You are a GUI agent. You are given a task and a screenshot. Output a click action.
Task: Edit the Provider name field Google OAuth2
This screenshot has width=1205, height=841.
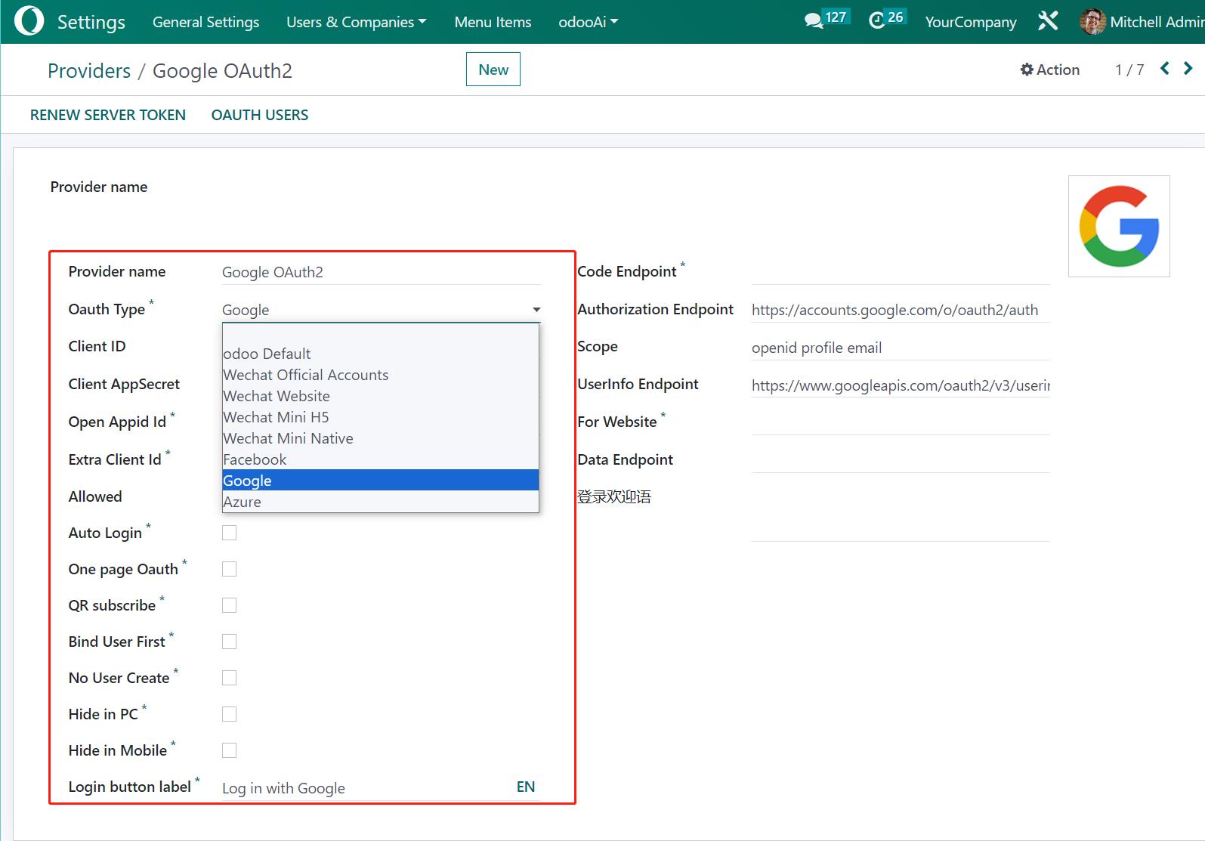click(x=381, y=272)
